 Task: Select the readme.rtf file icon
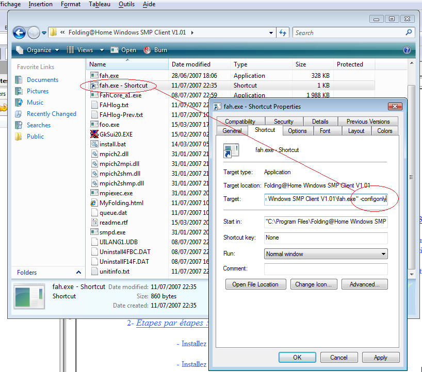click(x=94, y=222)
